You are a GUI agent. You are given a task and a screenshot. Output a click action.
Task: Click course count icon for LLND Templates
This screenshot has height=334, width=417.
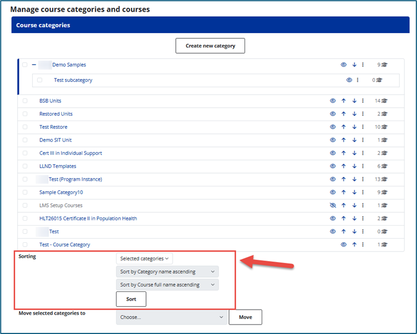point(384,166)
